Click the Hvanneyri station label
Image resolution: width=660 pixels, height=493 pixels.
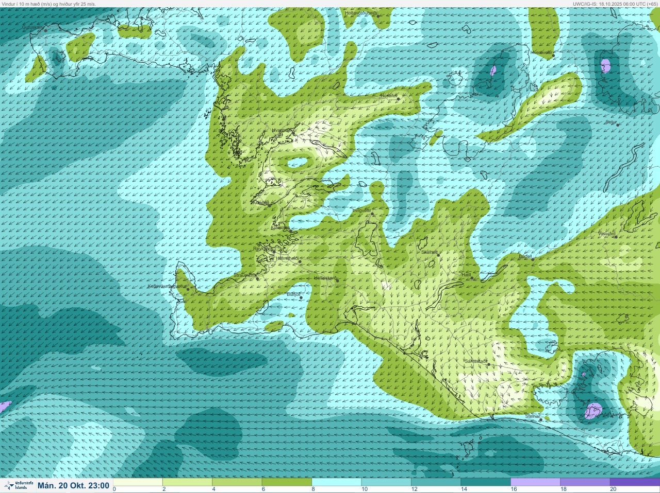point(283,131)
